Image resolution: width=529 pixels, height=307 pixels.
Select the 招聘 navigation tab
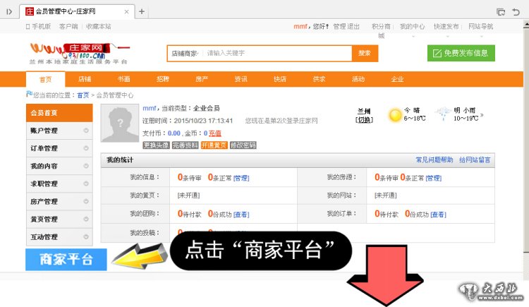163,79
